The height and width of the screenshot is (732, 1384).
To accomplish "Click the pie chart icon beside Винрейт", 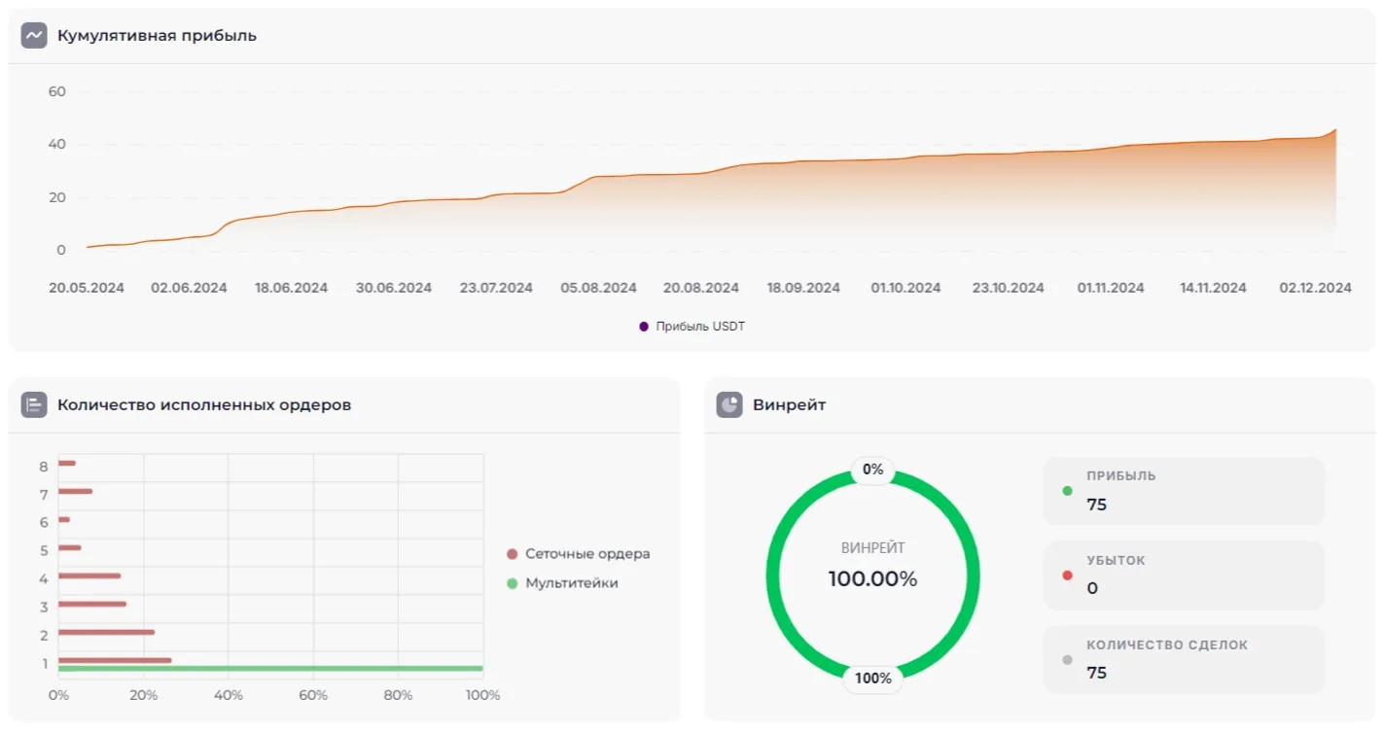I will [729, 405].
